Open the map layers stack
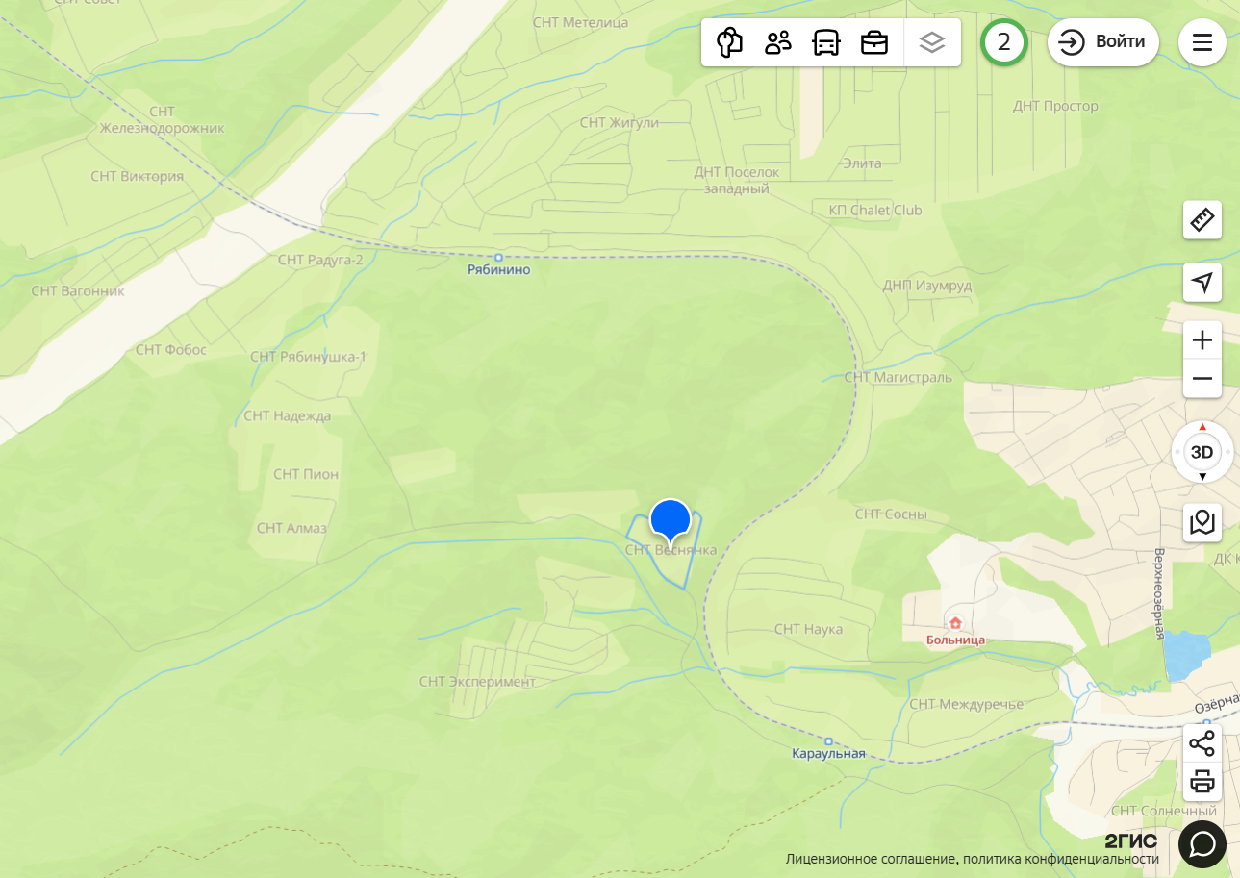 932,42
